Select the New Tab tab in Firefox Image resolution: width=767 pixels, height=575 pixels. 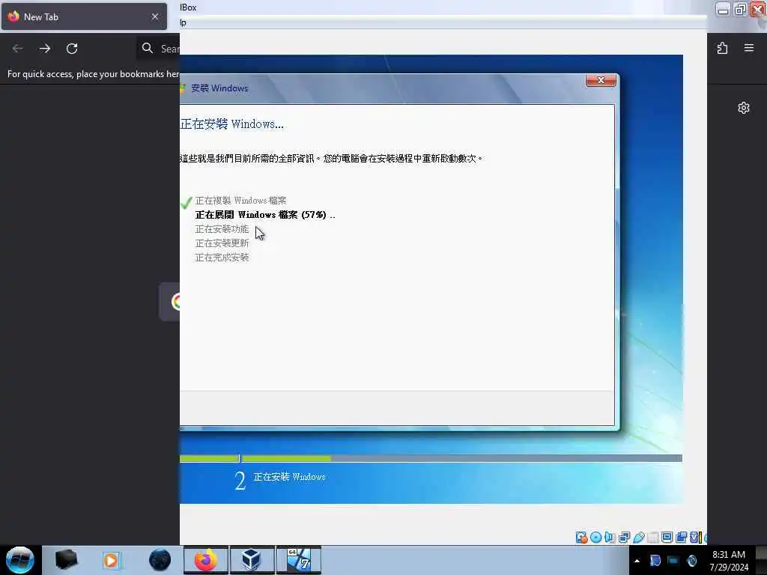(84, 16)
